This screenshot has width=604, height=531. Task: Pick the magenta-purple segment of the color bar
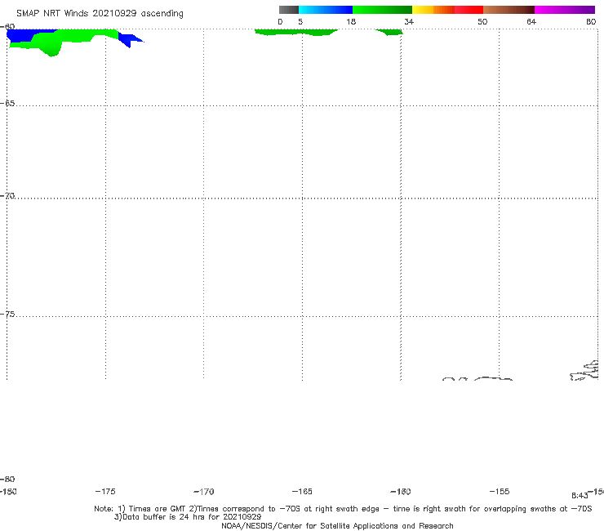[x=565, y=10]
